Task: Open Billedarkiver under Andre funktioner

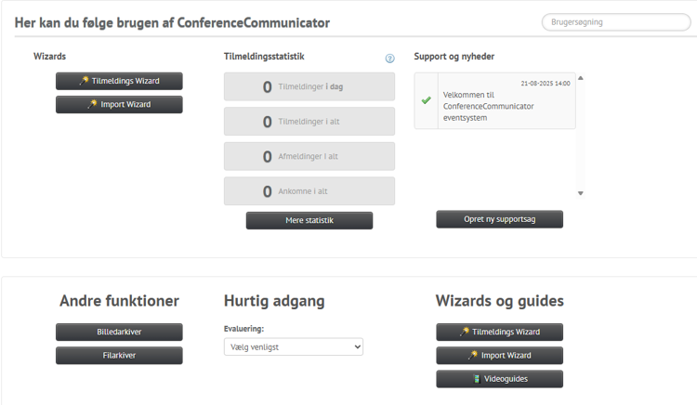Action: 119,332
